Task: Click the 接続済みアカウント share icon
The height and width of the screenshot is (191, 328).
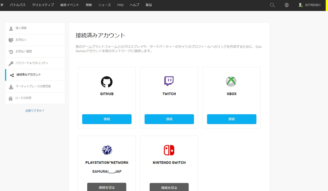Action: [12, 75]
